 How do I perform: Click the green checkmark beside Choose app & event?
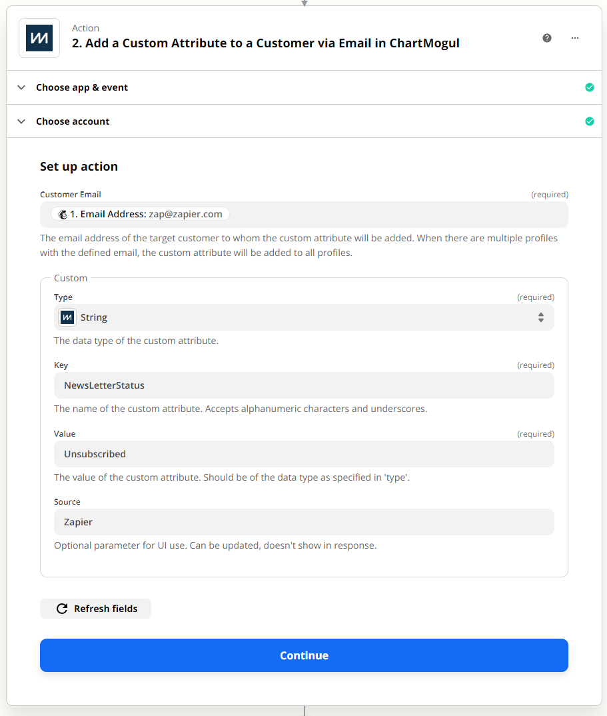pos(590,87)
